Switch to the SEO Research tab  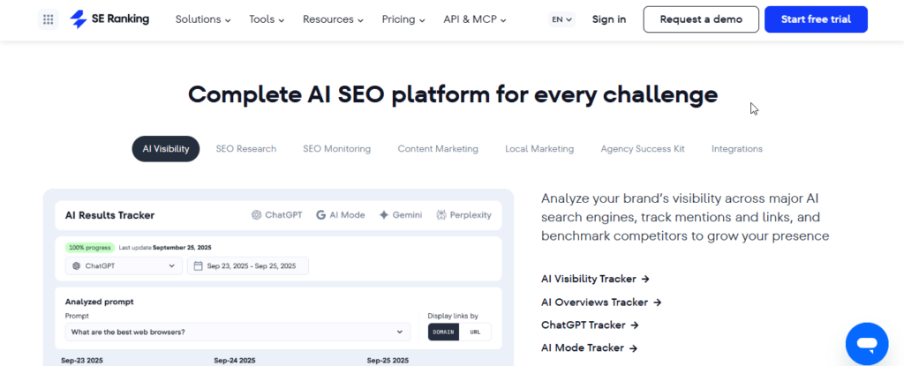pos(246,149)
